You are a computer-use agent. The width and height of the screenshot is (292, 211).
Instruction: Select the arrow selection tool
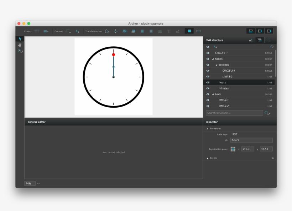(20, 39)
